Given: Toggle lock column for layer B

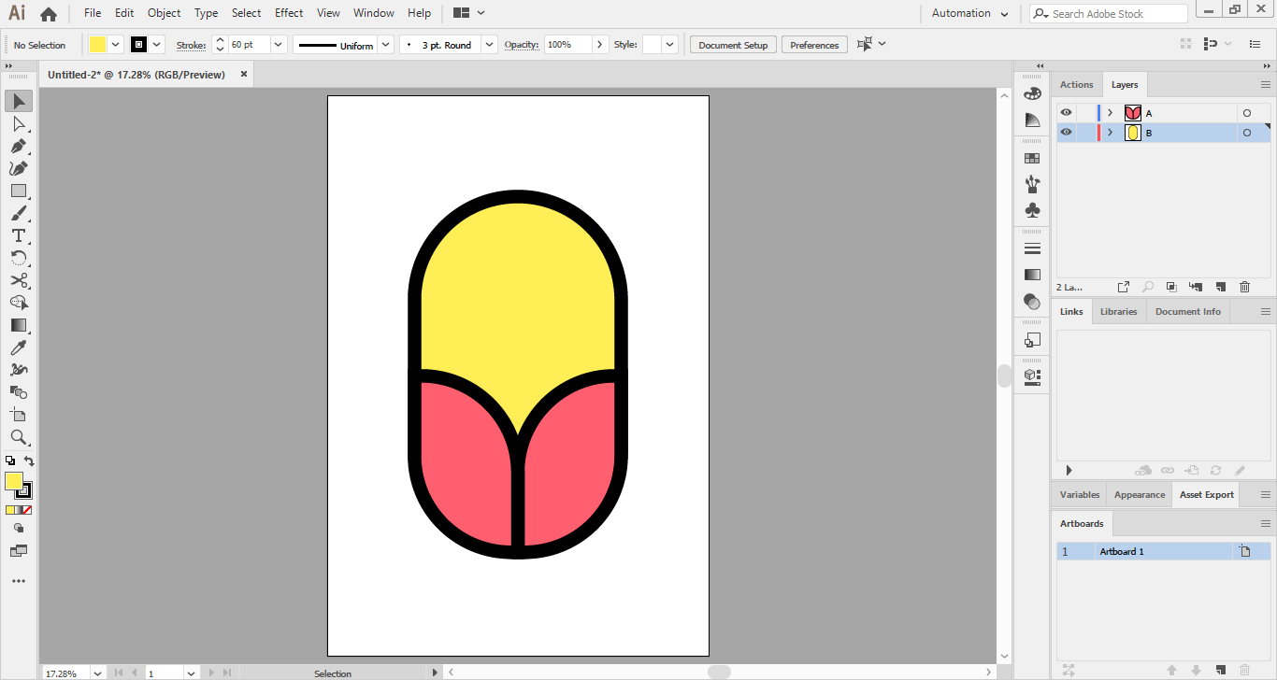Looking at the screenshot, I should click(x=1084, y=133).
